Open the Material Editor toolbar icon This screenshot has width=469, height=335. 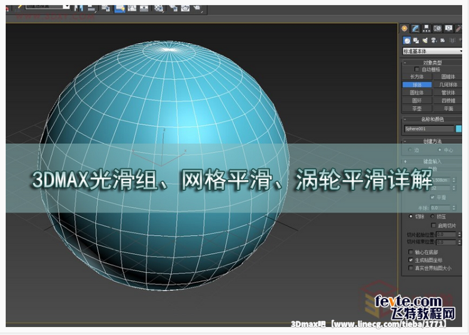pos(159,8)
